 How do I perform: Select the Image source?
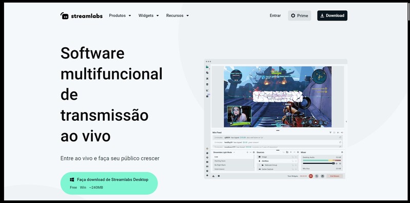pos(277,157)
